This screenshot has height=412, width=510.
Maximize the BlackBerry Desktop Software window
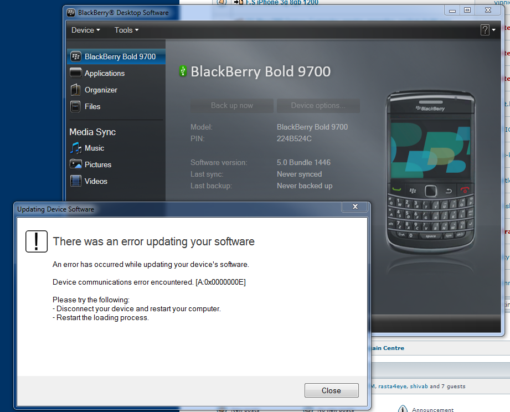point(467,11)
